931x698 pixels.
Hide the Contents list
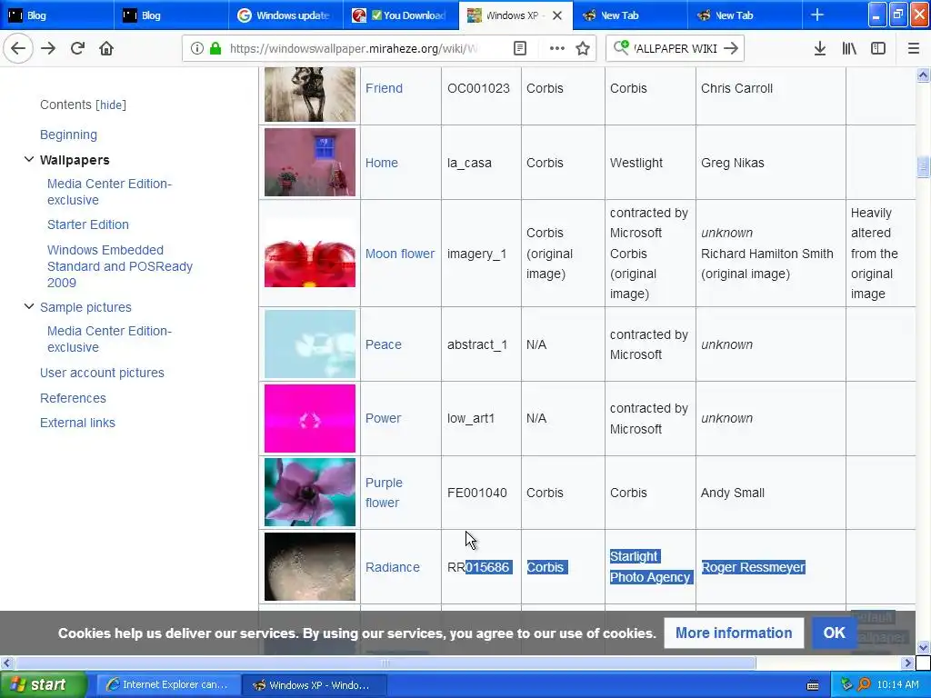pyautogui.click(x=111, y=105)
